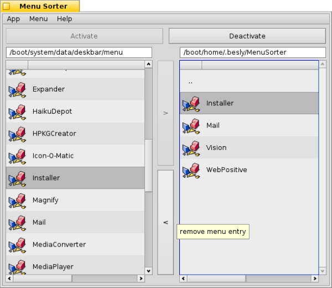332x288 pixels.
Task: Click the MenuSorter path field
Action: [x=253, y=52]
